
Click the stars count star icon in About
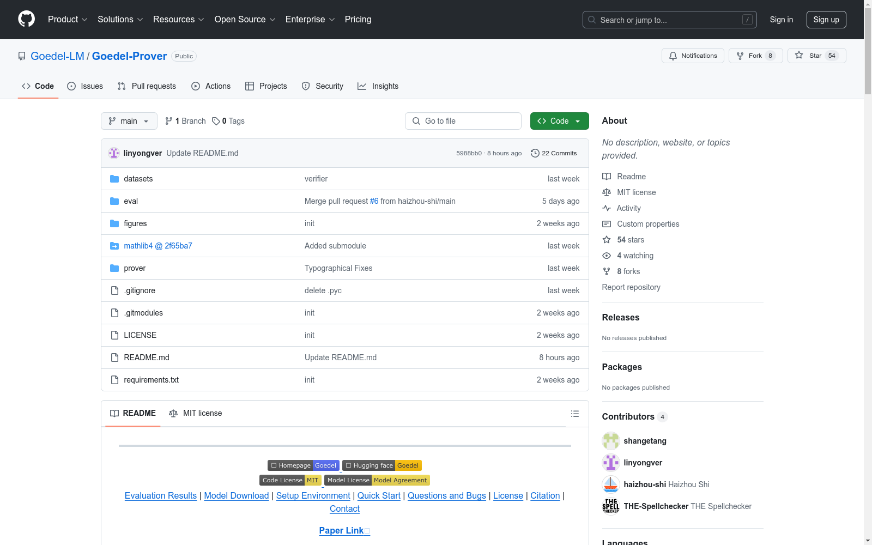pyautogui.click(x=607, y=240)
